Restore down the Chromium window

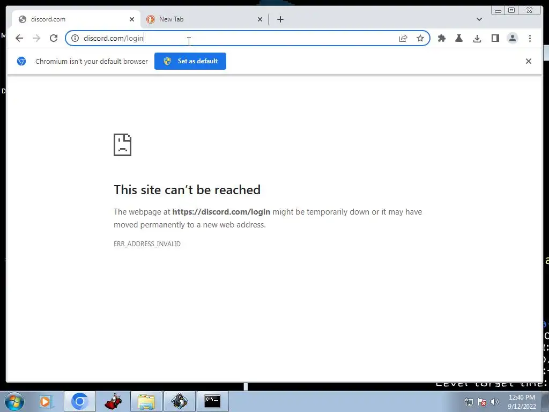coord(511,11)
